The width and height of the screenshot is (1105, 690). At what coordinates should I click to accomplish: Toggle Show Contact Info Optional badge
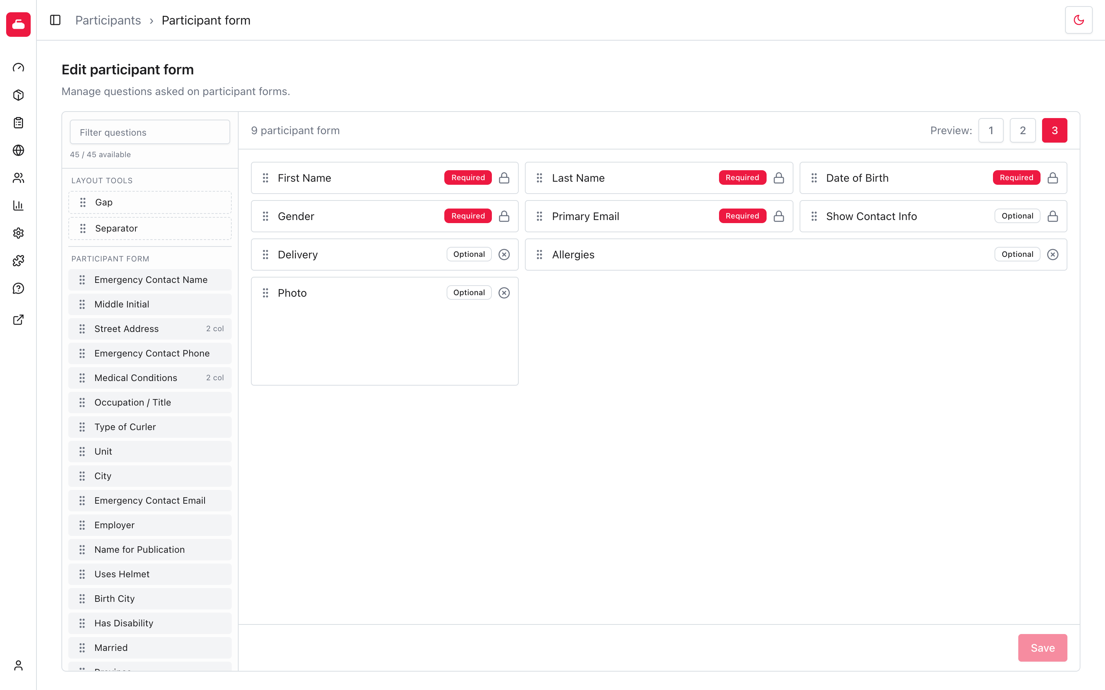1018,216
